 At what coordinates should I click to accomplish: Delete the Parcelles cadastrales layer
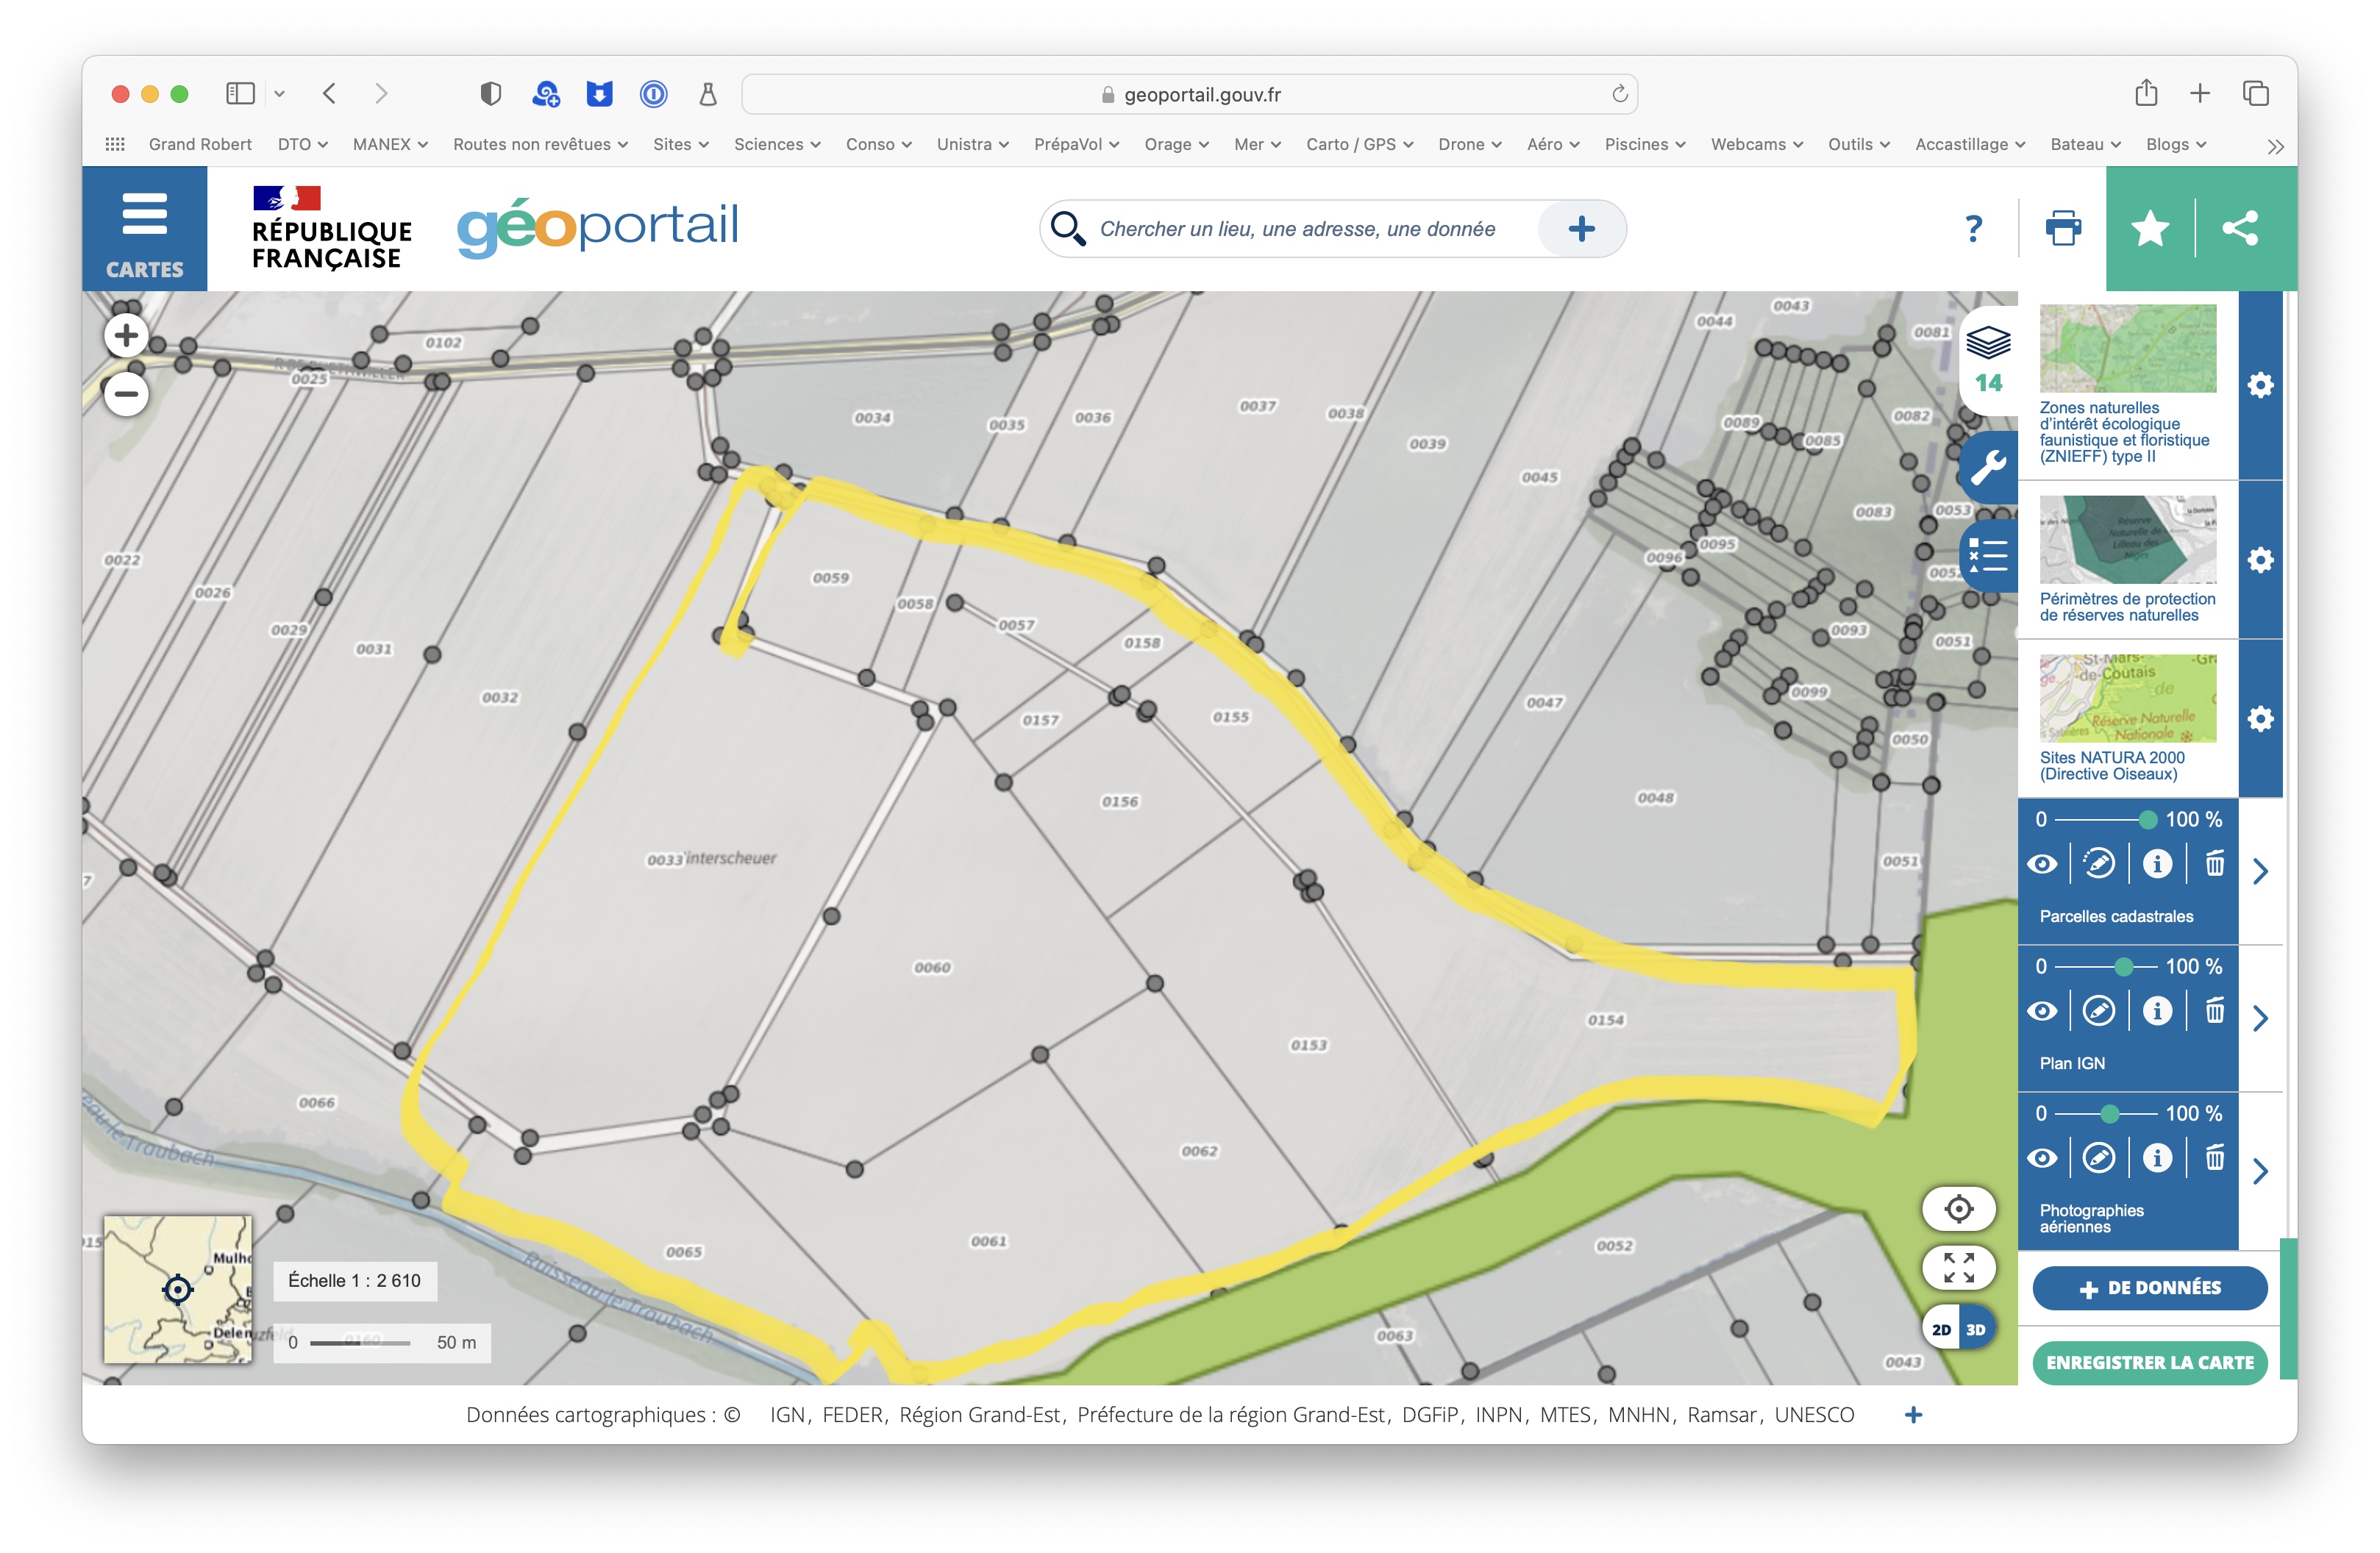coord(2215,864)
